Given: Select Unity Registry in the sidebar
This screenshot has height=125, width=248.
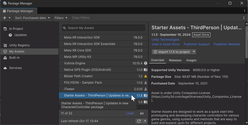Looking at the screenshot, I should (x=19, y=45).
